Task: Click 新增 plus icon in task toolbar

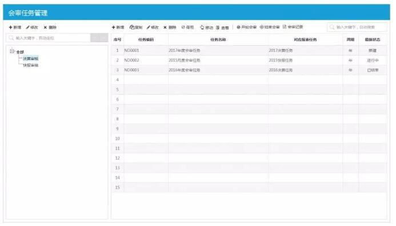Action: (x=113, y=27)
